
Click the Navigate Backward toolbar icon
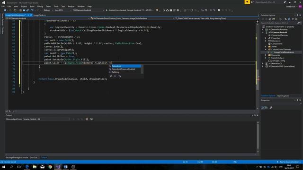coord(5,10)
